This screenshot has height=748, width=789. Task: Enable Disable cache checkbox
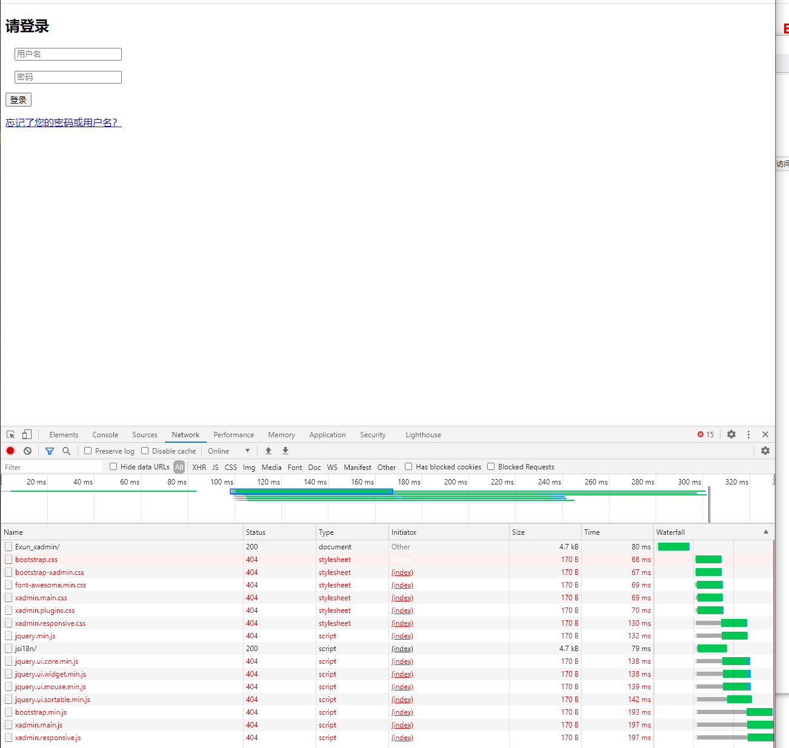pos(145,451)
